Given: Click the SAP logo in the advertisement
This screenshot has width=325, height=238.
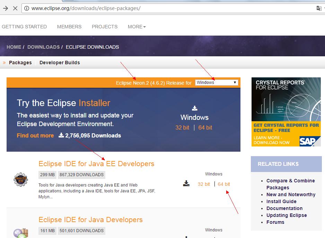Looking at the screenshot, I should 310,141.
